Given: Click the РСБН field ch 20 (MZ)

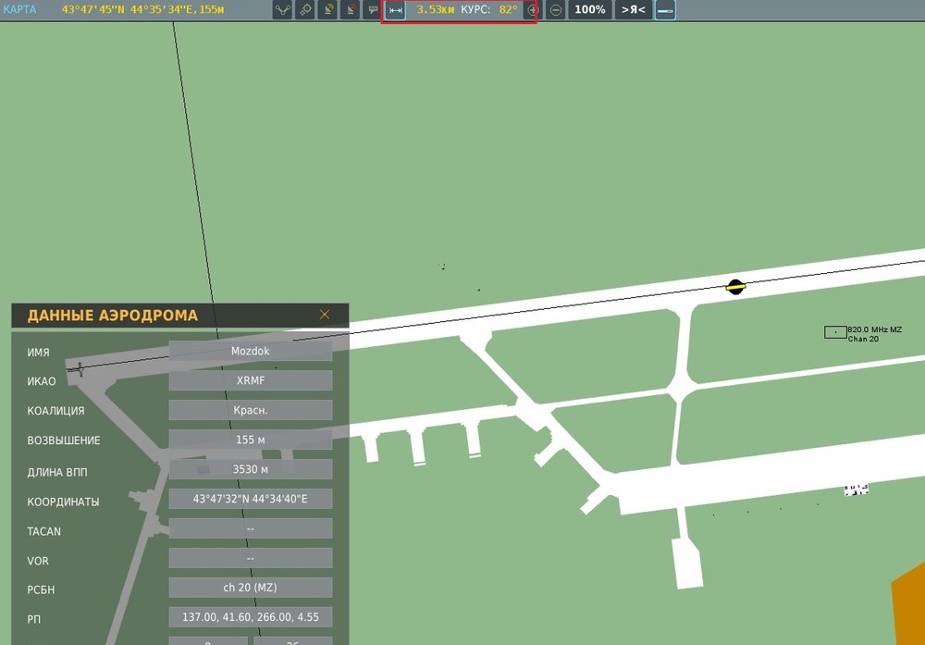Looking at the screenshot, I should [x=250, y=588].
